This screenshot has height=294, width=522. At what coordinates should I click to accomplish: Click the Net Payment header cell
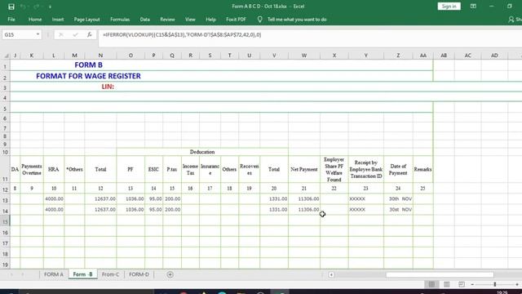(304, 169)
